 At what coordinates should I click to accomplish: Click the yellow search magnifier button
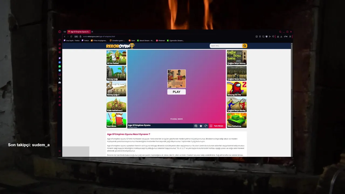coord(245,46)
